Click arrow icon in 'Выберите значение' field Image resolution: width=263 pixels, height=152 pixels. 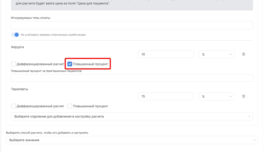pos(254,140)
